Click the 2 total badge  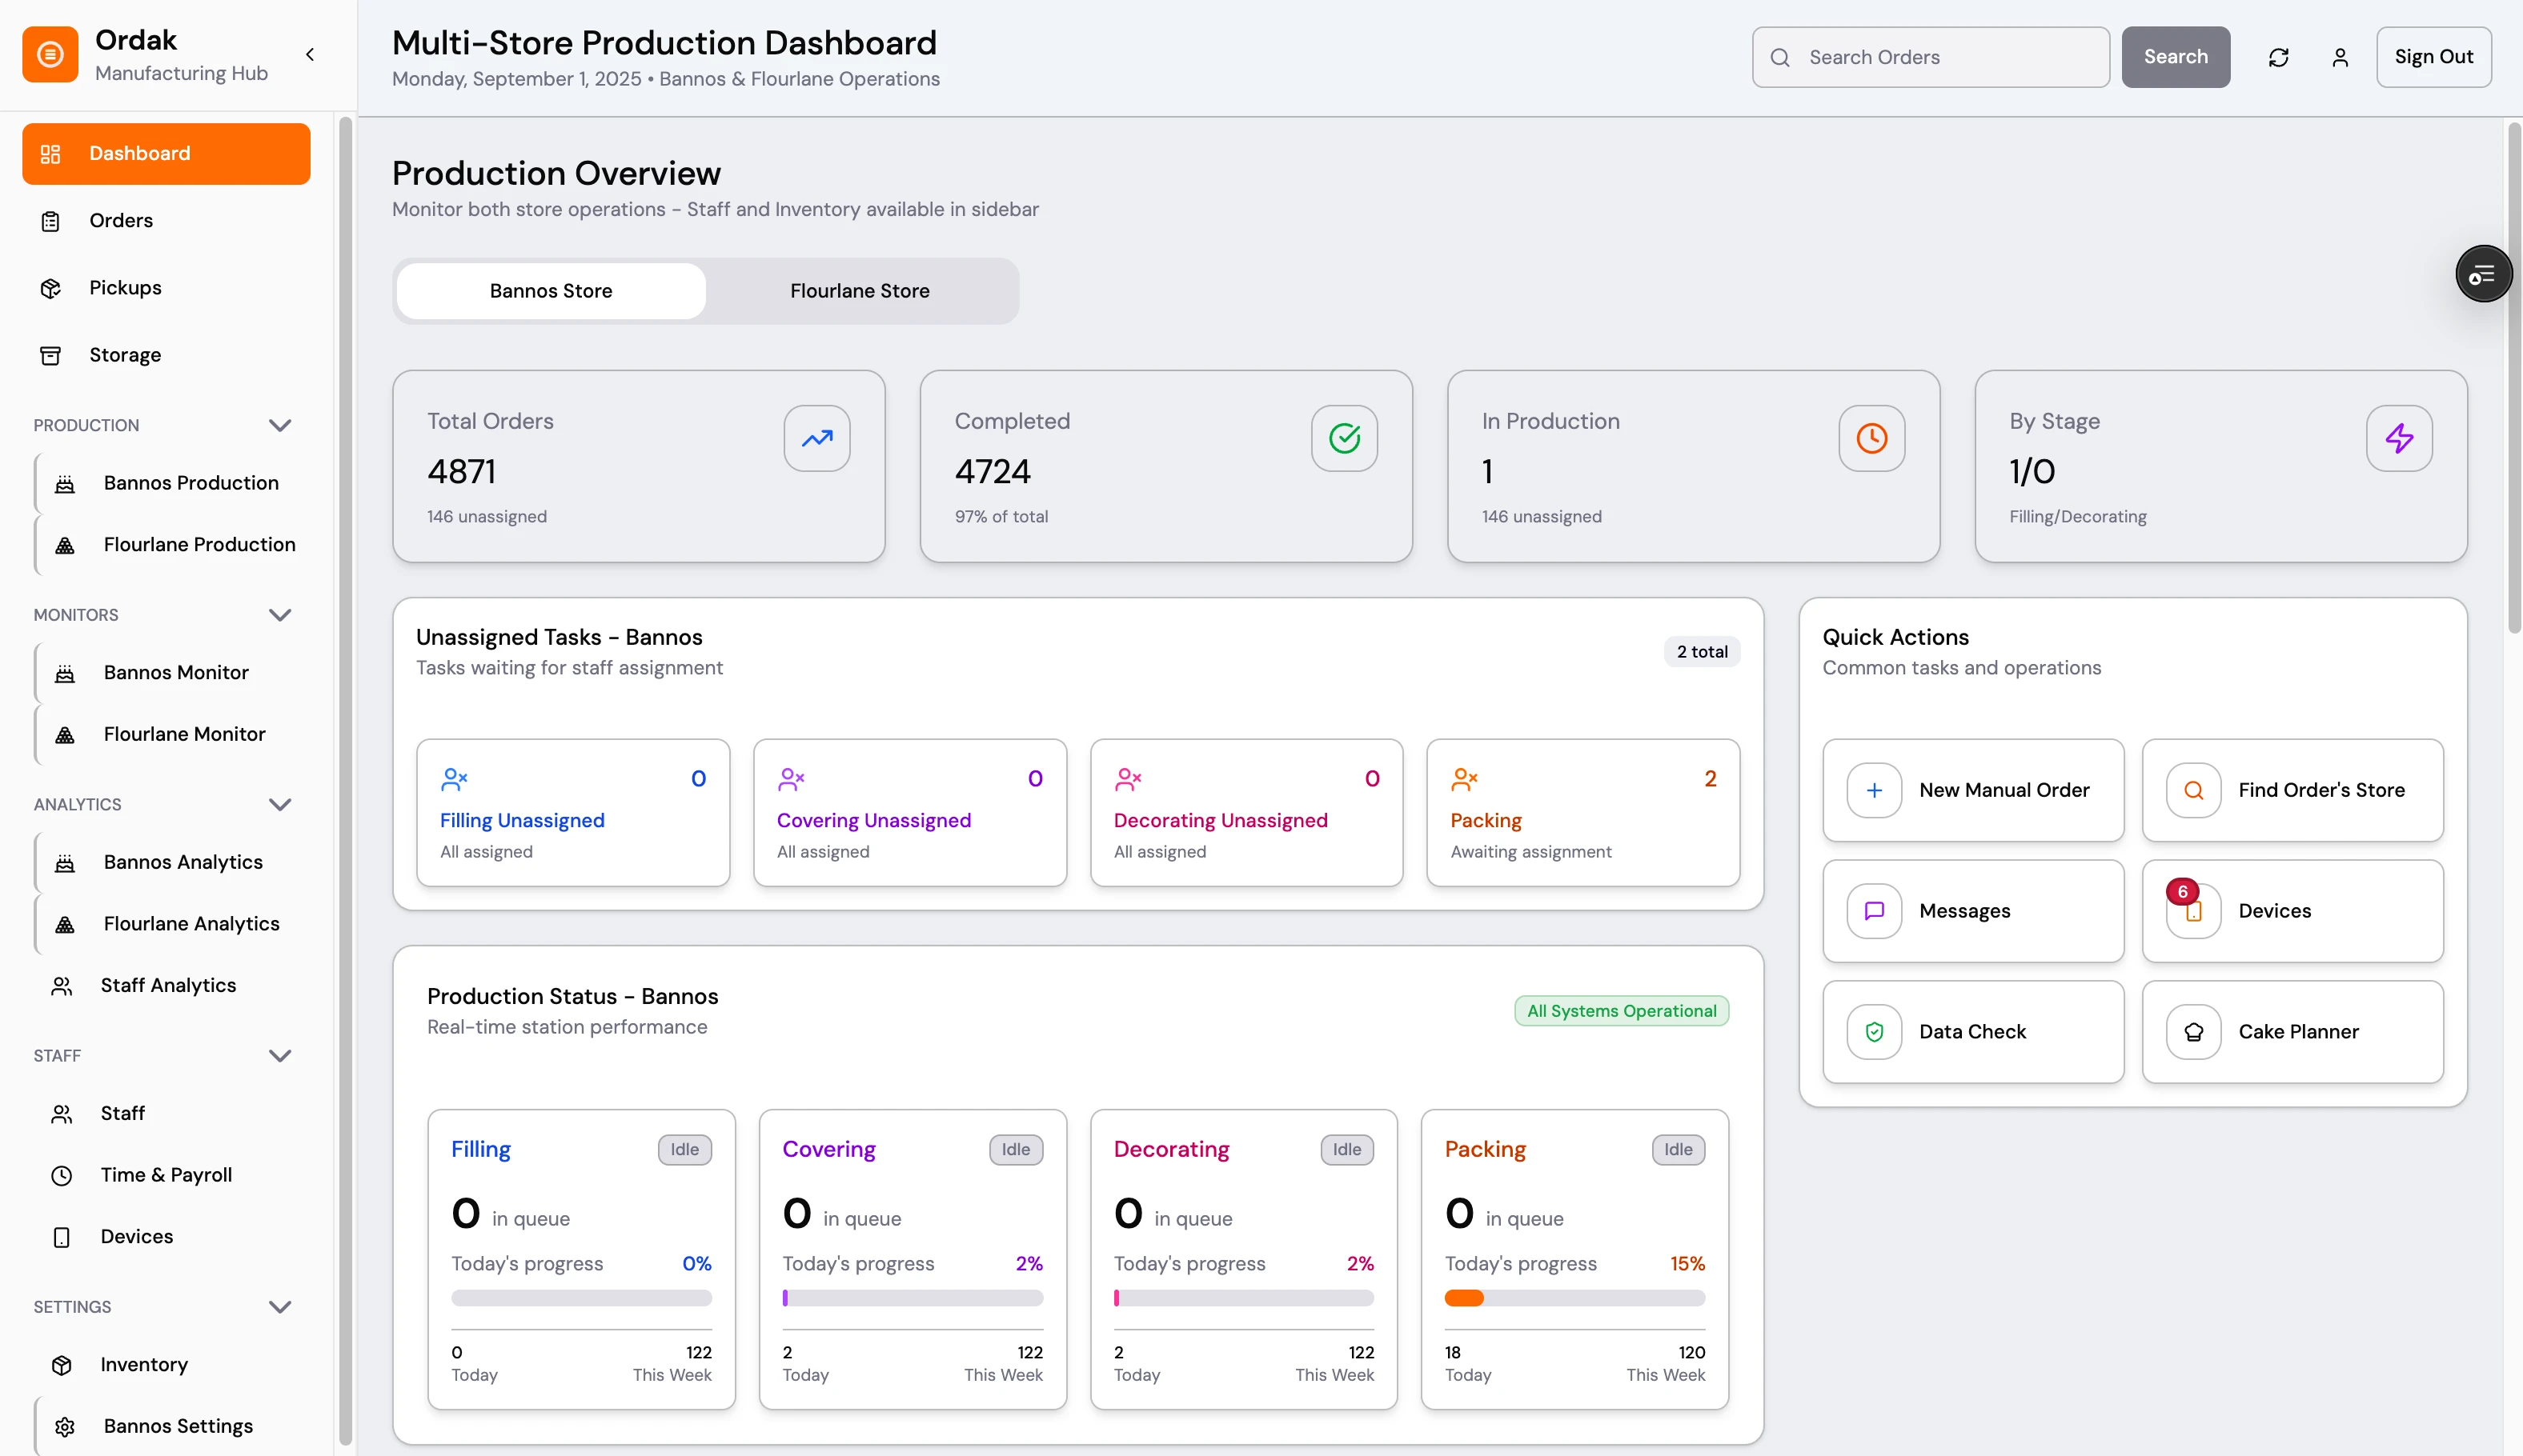[x=1702, y=652]
